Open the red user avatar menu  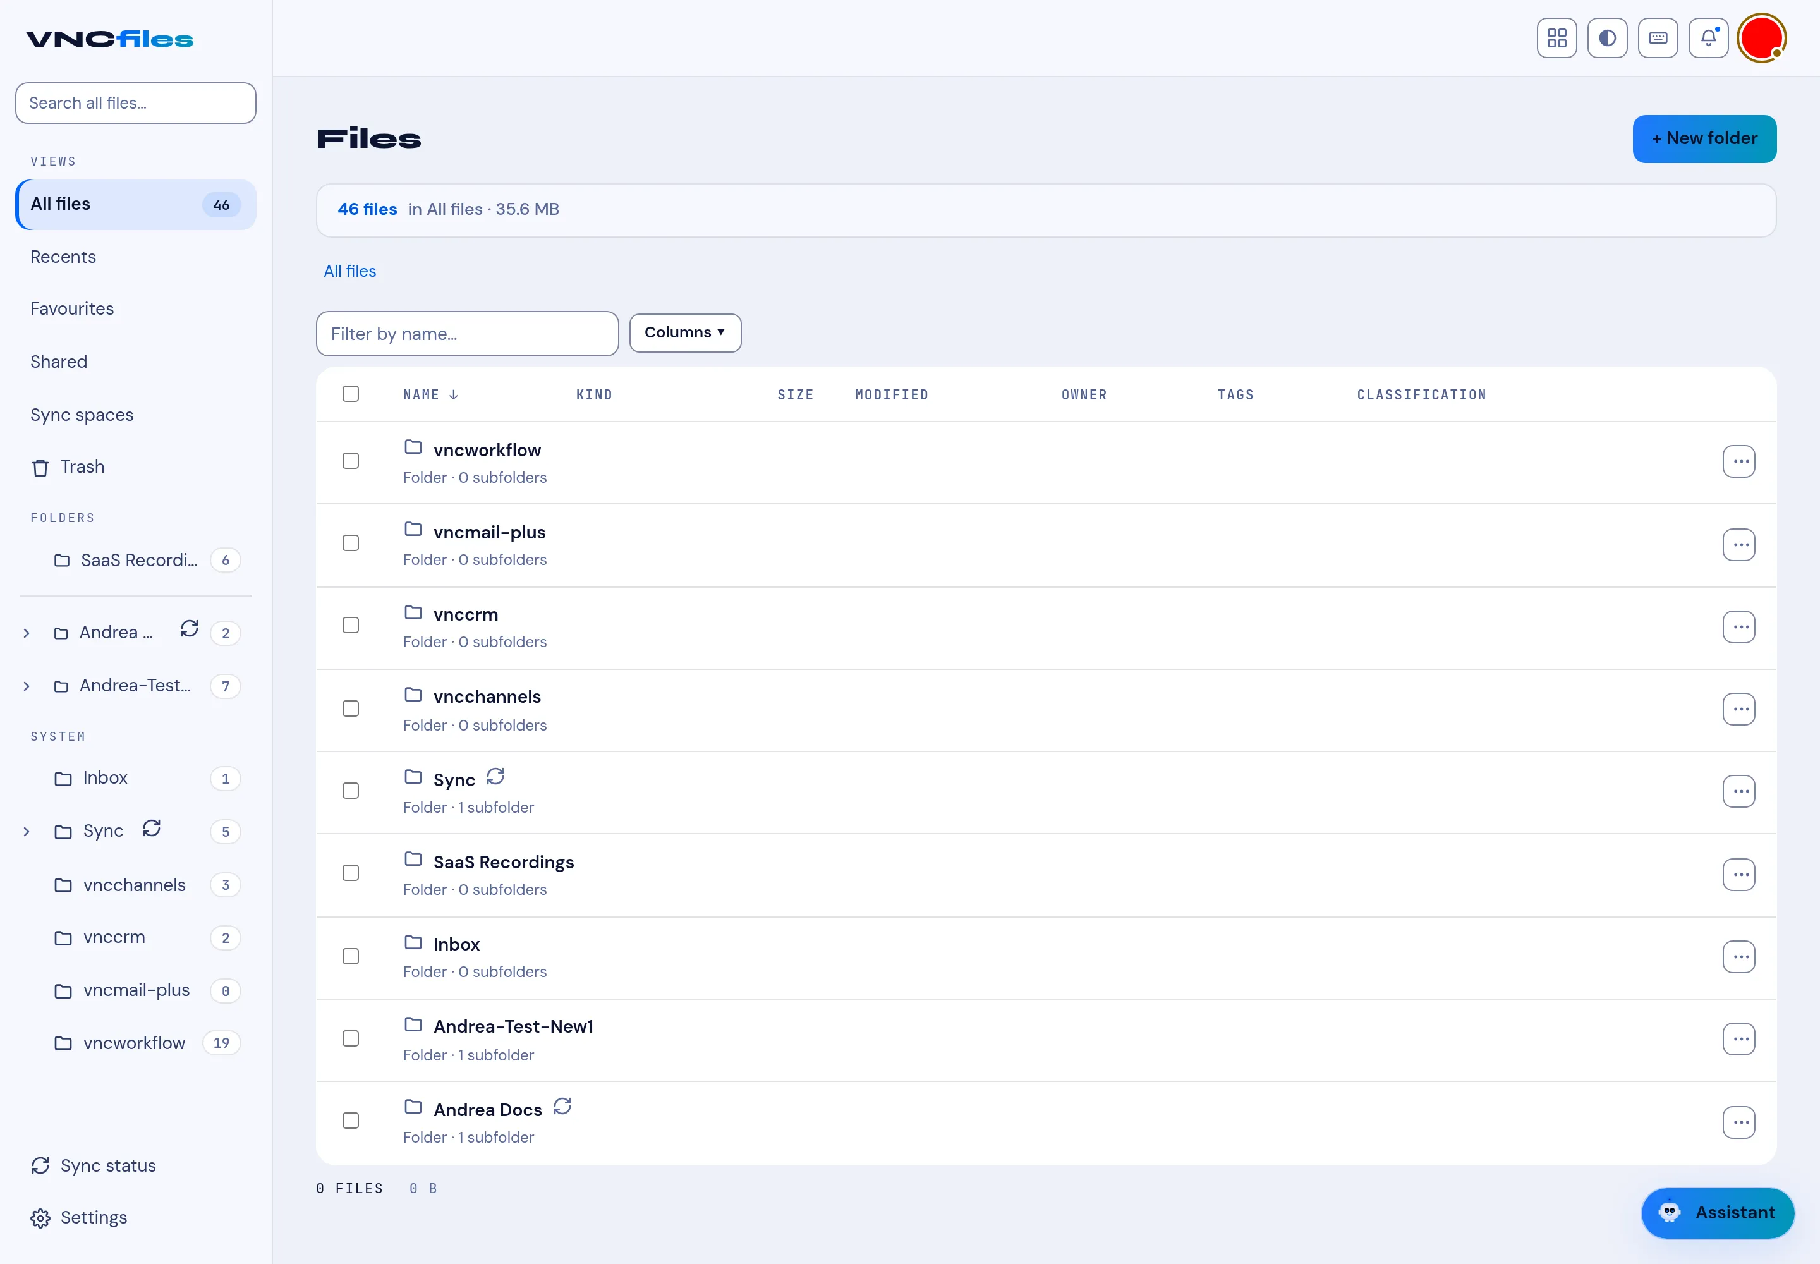(x=1761, y=38)
